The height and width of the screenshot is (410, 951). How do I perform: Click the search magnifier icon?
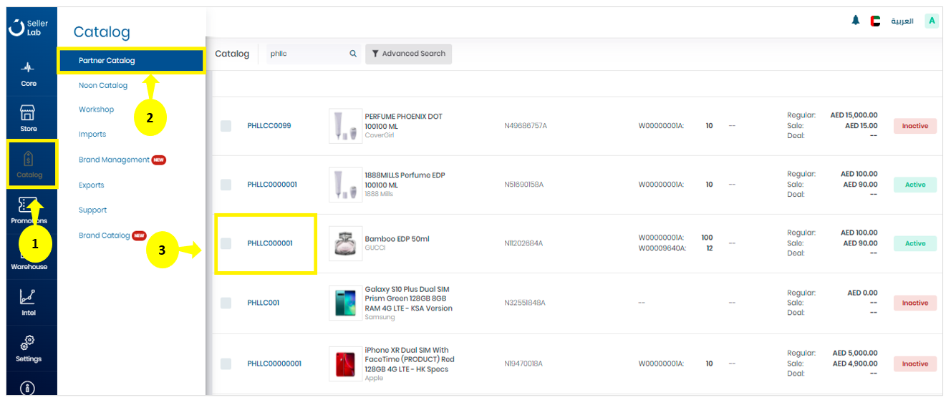pos(353,54)
